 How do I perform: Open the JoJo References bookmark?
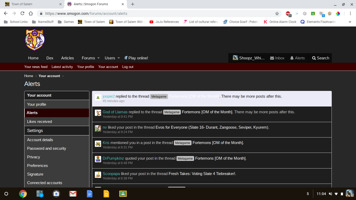point(164,22)
